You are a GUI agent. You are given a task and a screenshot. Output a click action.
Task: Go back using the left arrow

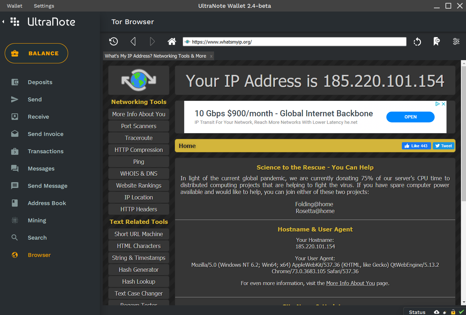pos(133,41)
